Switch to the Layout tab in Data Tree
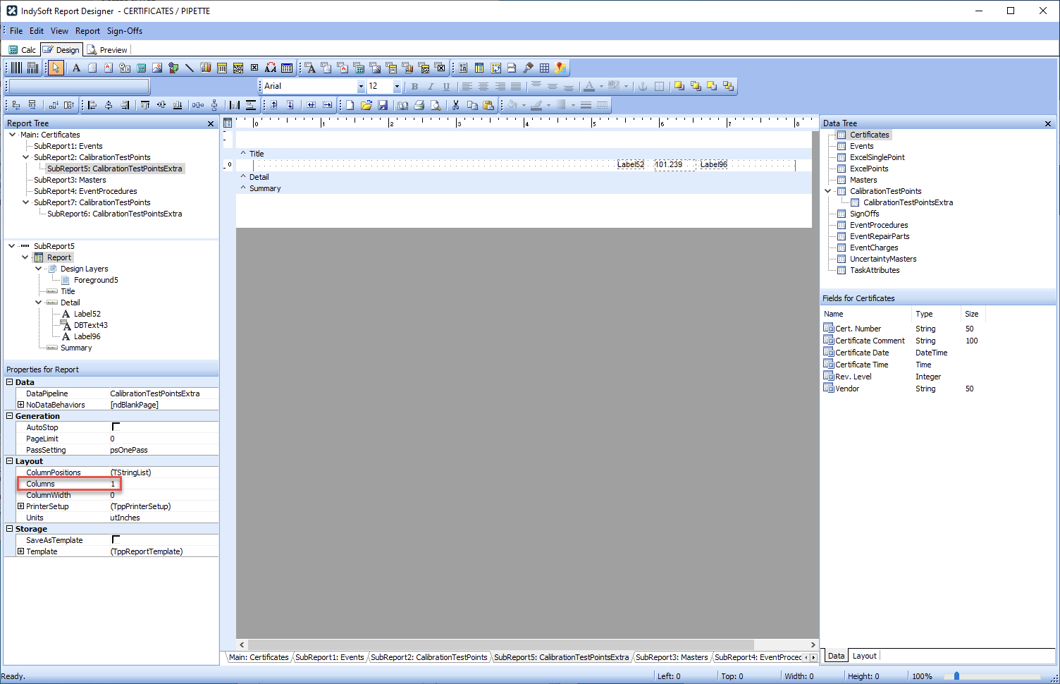The width and height of the screenshot is (1060, 684). click(x=864, y=656)
